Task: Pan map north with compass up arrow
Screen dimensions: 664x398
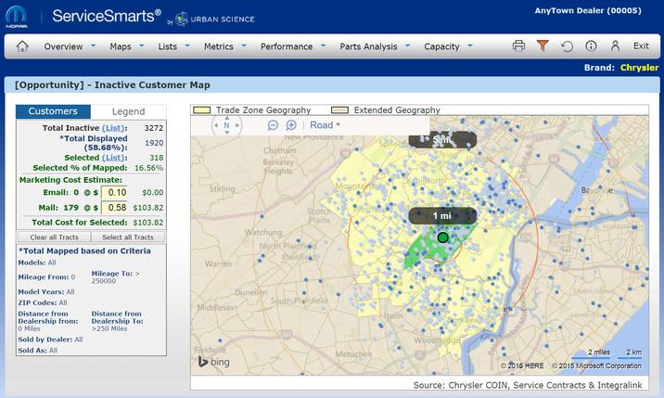Action: pyautogui.click(x=226, y=118)
